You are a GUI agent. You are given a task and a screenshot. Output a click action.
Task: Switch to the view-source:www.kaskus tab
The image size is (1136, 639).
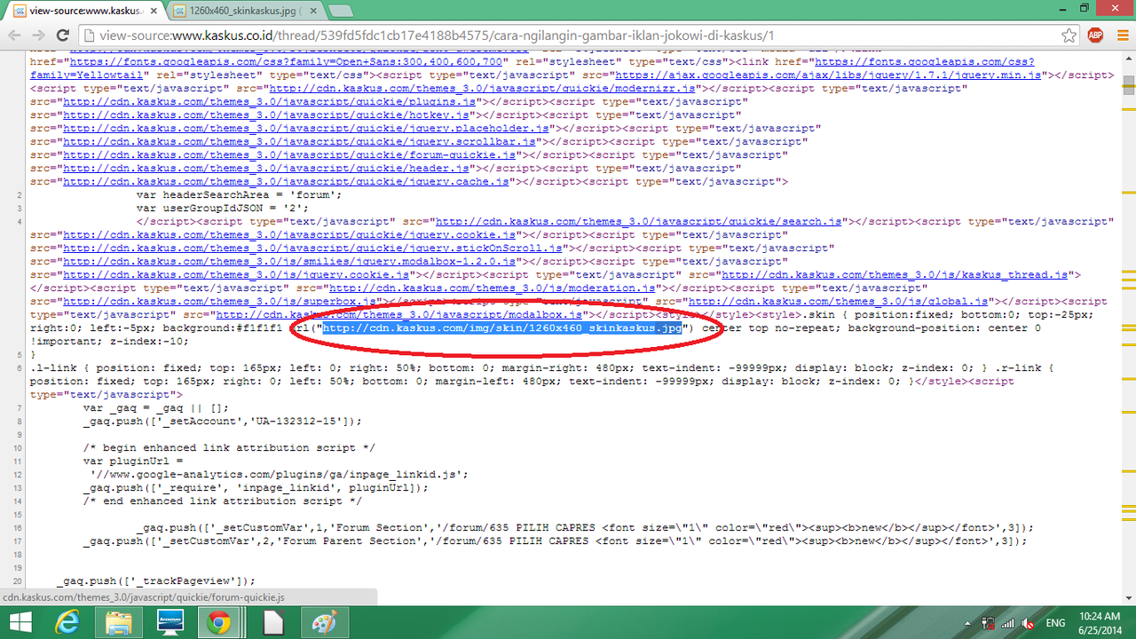pyautogui.click(x=85, y=12)
